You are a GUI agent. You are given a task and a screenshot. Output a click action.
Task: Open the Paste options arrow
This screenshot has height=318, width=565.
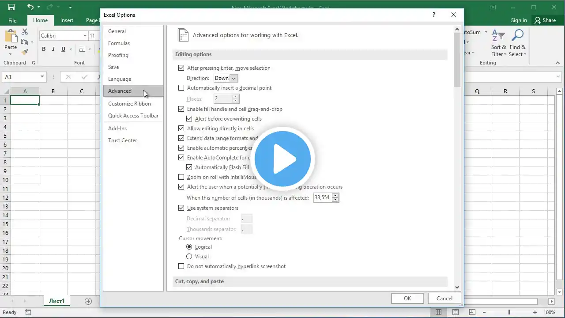[11, 54]
